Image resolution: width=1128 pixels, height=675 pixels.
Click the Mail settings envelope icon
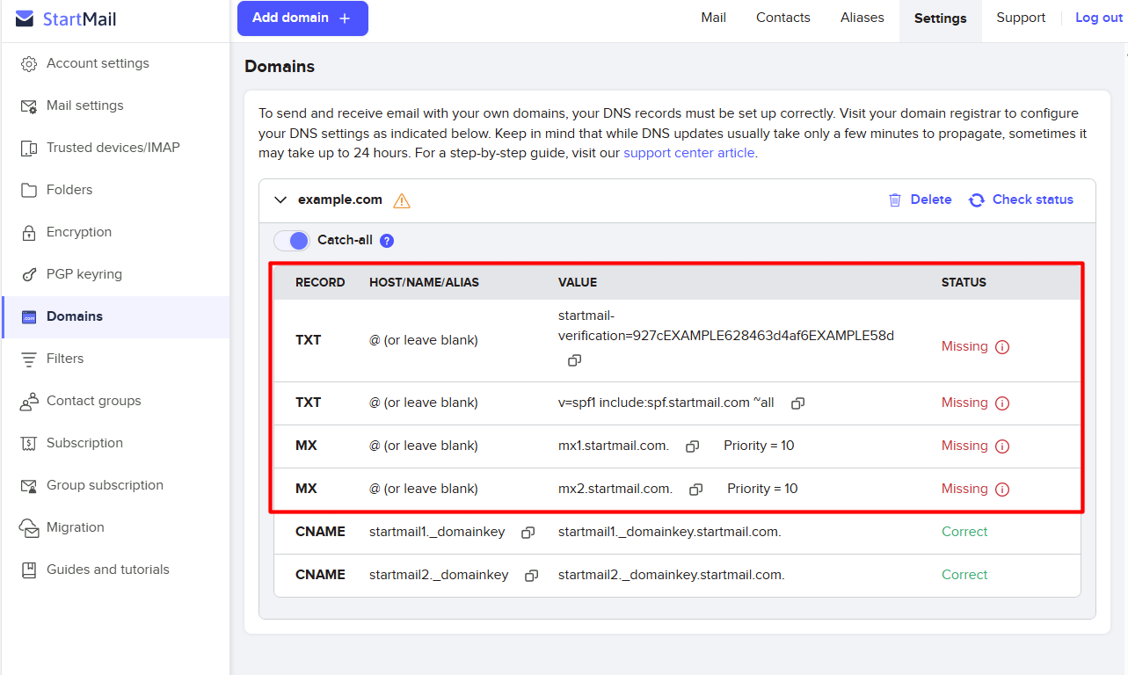click(29, 106)
